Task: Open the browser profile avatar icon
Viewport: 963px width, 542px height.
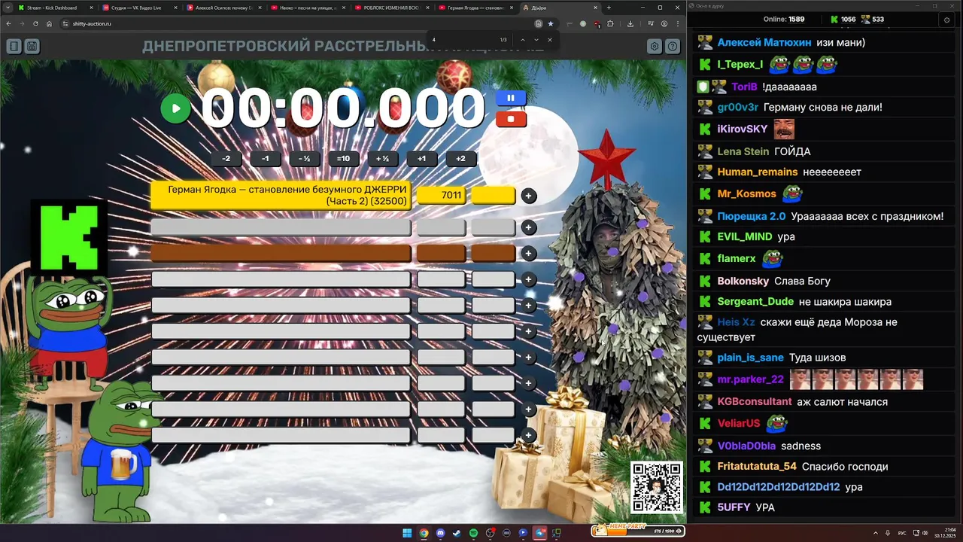Action: click(664, 23)
